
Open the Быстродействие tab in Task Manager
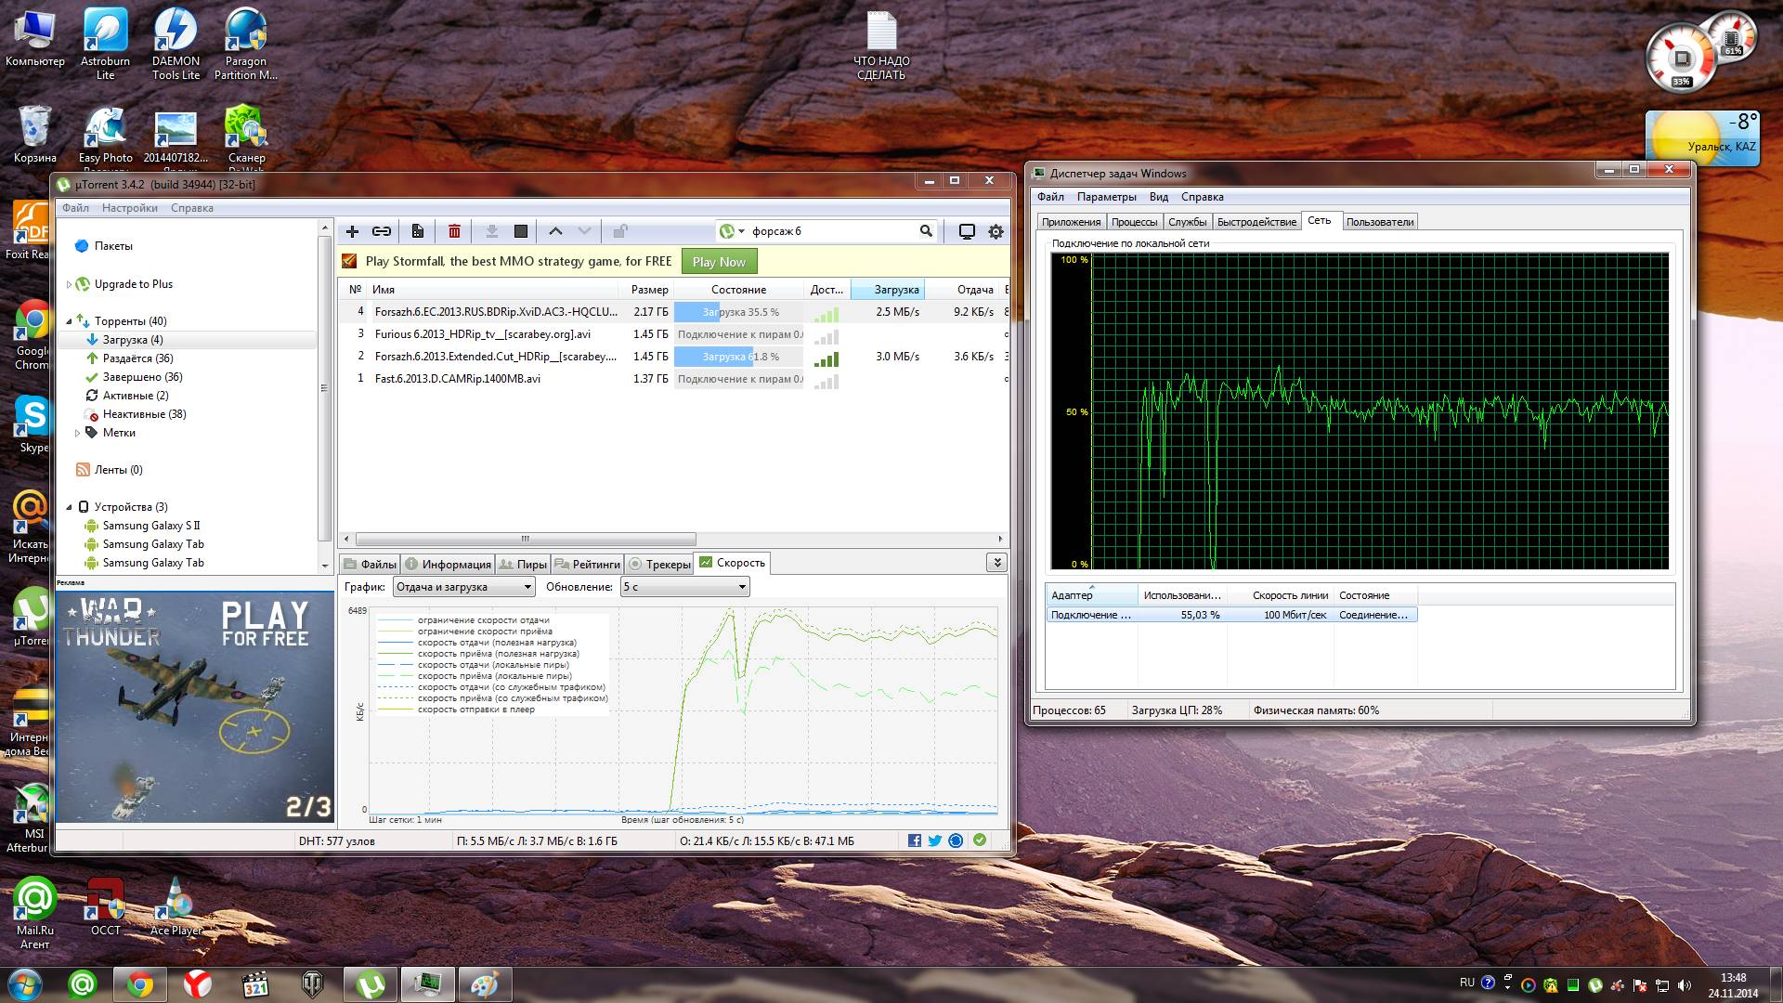(1256, 222)
